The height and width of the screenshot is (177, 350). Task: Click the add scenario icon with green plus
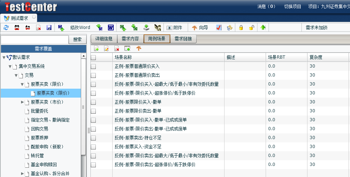[x=96, y=49]
